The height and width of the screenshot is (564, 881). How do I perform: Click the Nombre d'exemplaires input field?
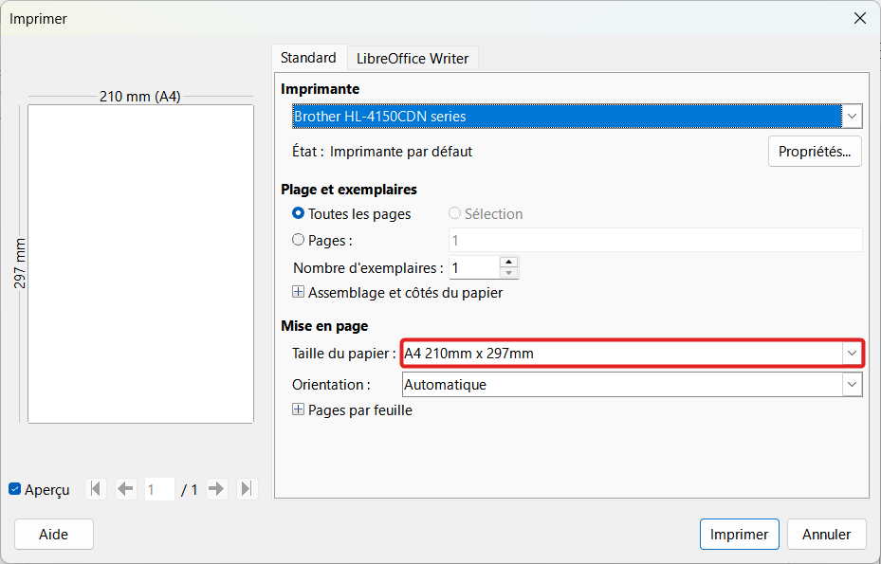473,268
